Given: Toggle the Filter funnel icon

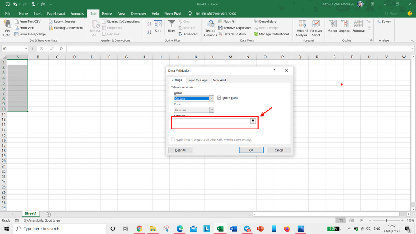Looking at the screenshot, I should coord(172,27).
